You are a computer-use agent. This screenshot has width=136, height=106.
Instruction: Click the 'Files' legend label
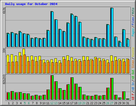(133, 21)
